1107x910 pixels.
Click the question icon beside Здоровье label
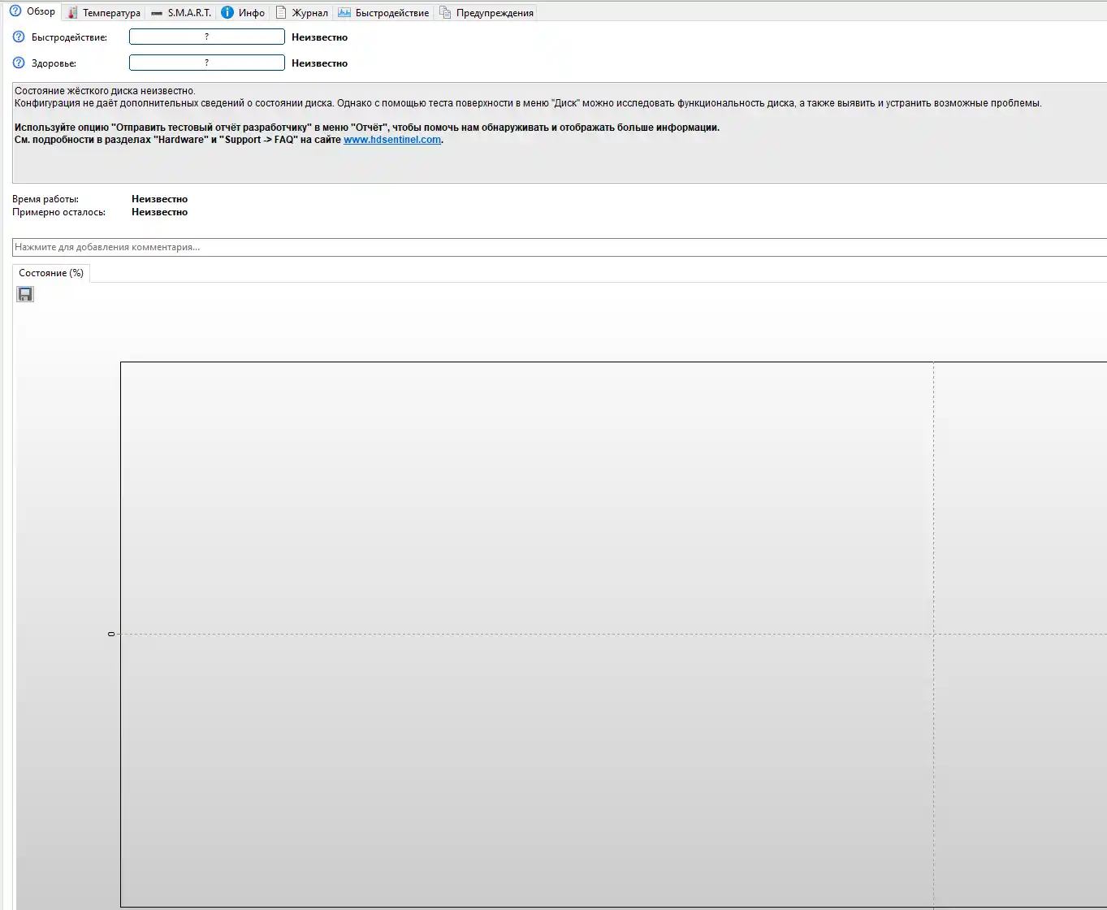point(19,63)
